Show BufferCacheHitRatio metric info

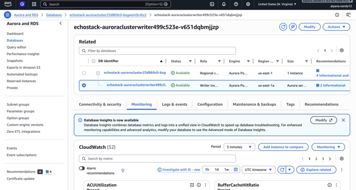[329, 185]
